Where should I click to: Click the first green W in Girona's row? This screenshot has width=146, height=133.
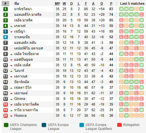coord(121,99)
